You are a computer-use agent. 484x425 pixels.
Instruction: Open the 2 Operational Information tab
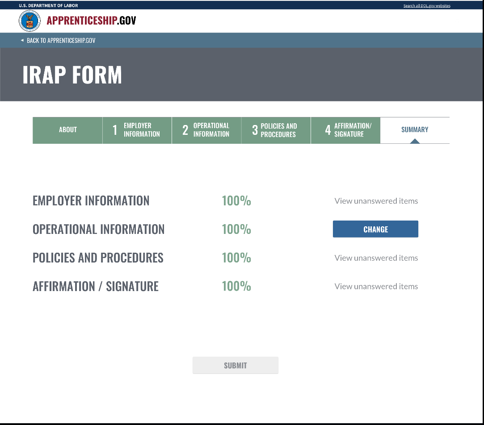pyautogui.click(x=206, y=130)
